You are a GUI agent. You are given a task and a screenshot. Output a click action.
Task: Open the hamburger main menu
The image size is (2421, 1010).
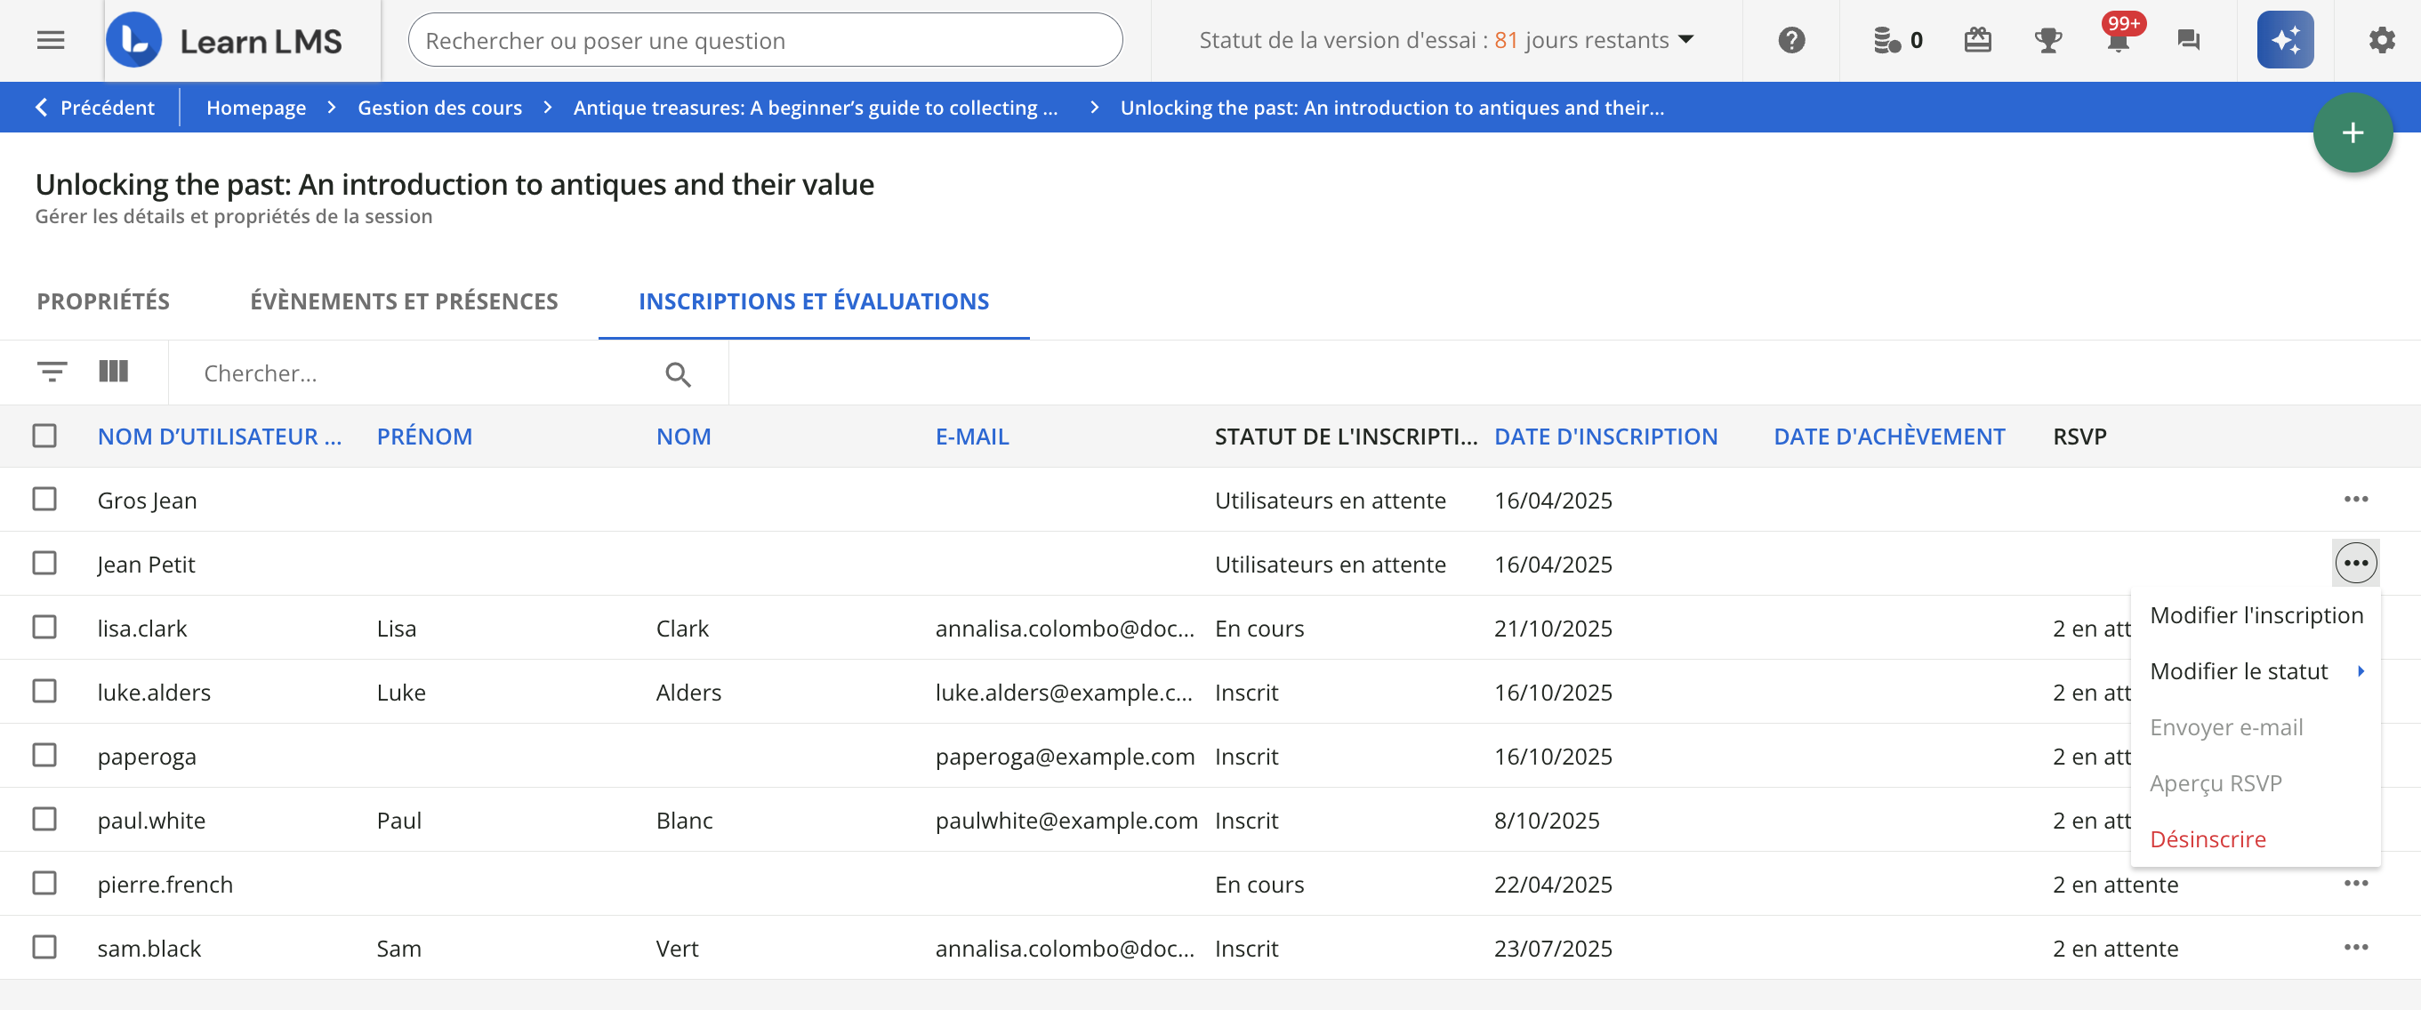click(x=51, y=40)
